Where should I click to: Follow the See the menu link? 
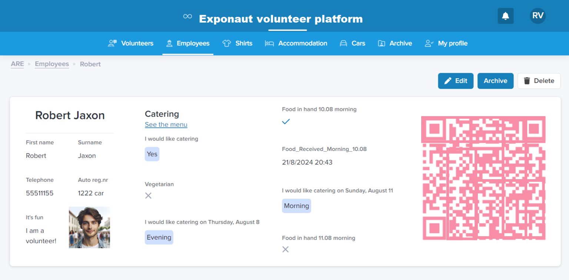[166, 125]
